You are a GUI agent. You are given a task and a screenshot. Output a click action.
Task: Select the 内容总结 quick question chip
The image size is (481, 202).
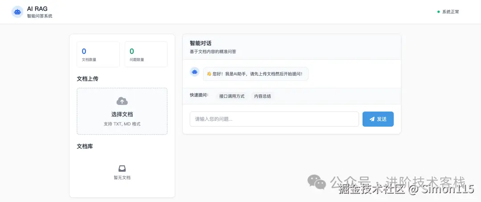(x=263, y=96)
